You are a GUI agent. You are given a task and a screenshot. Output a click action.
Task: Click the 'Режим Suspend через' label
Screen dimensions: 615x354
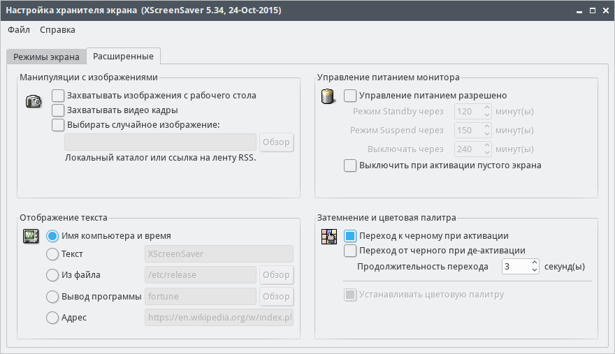[x=397, y=131]
